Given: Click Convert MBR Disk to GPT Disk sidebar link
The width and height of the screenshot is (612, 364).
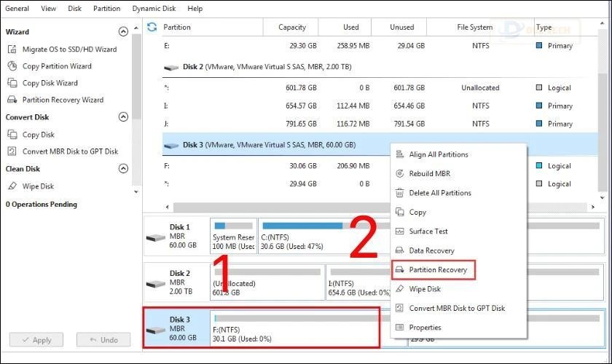Looking at the screenshot, I should (70, 151).
